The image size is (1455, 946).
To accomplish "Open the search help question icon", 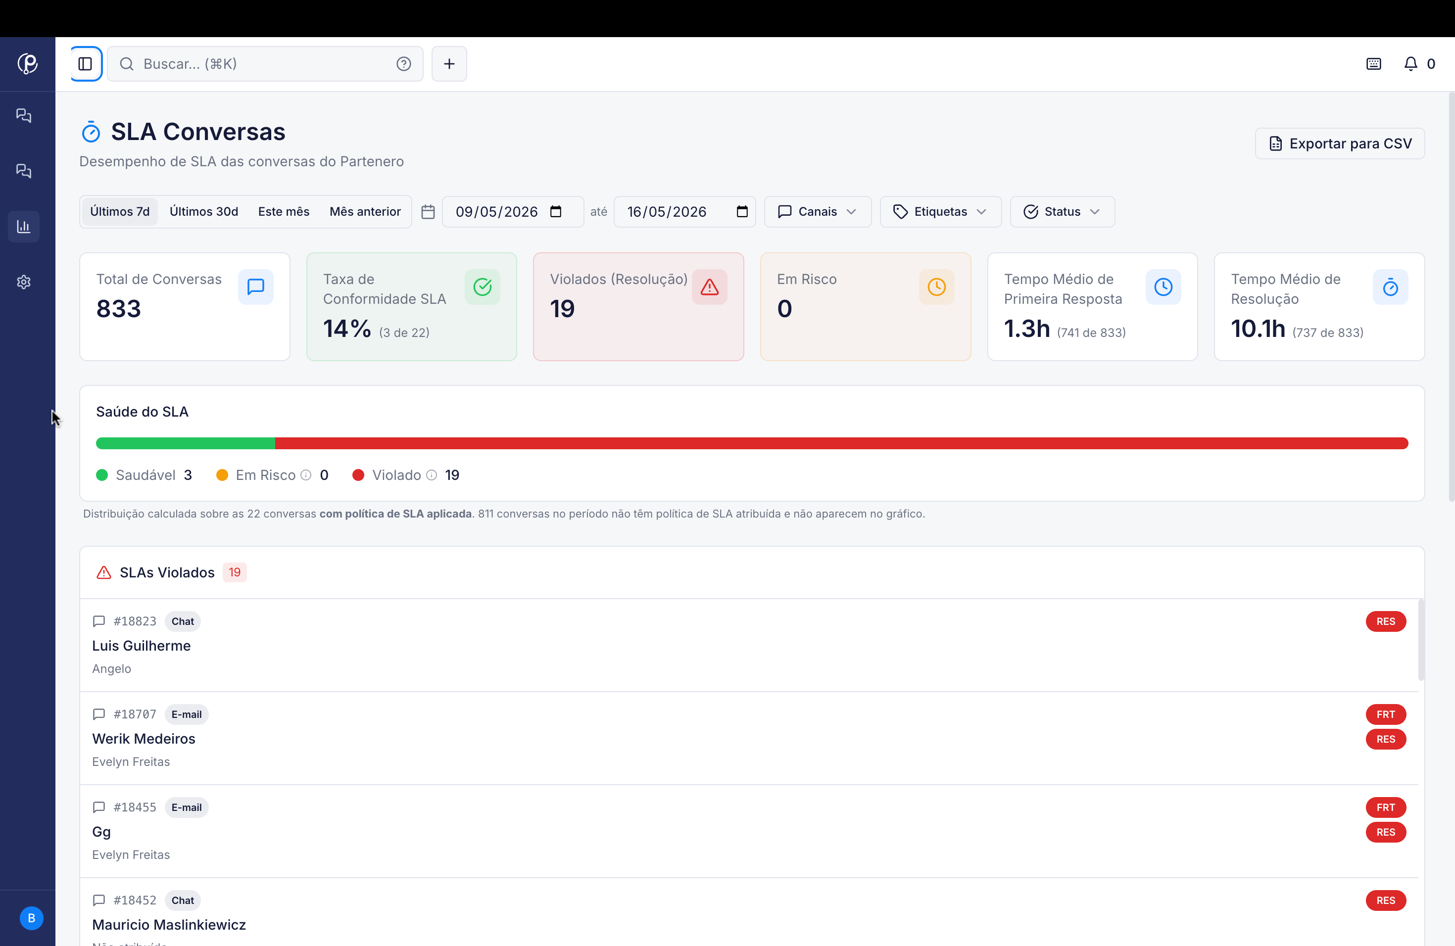I will (x=403, y=63).
